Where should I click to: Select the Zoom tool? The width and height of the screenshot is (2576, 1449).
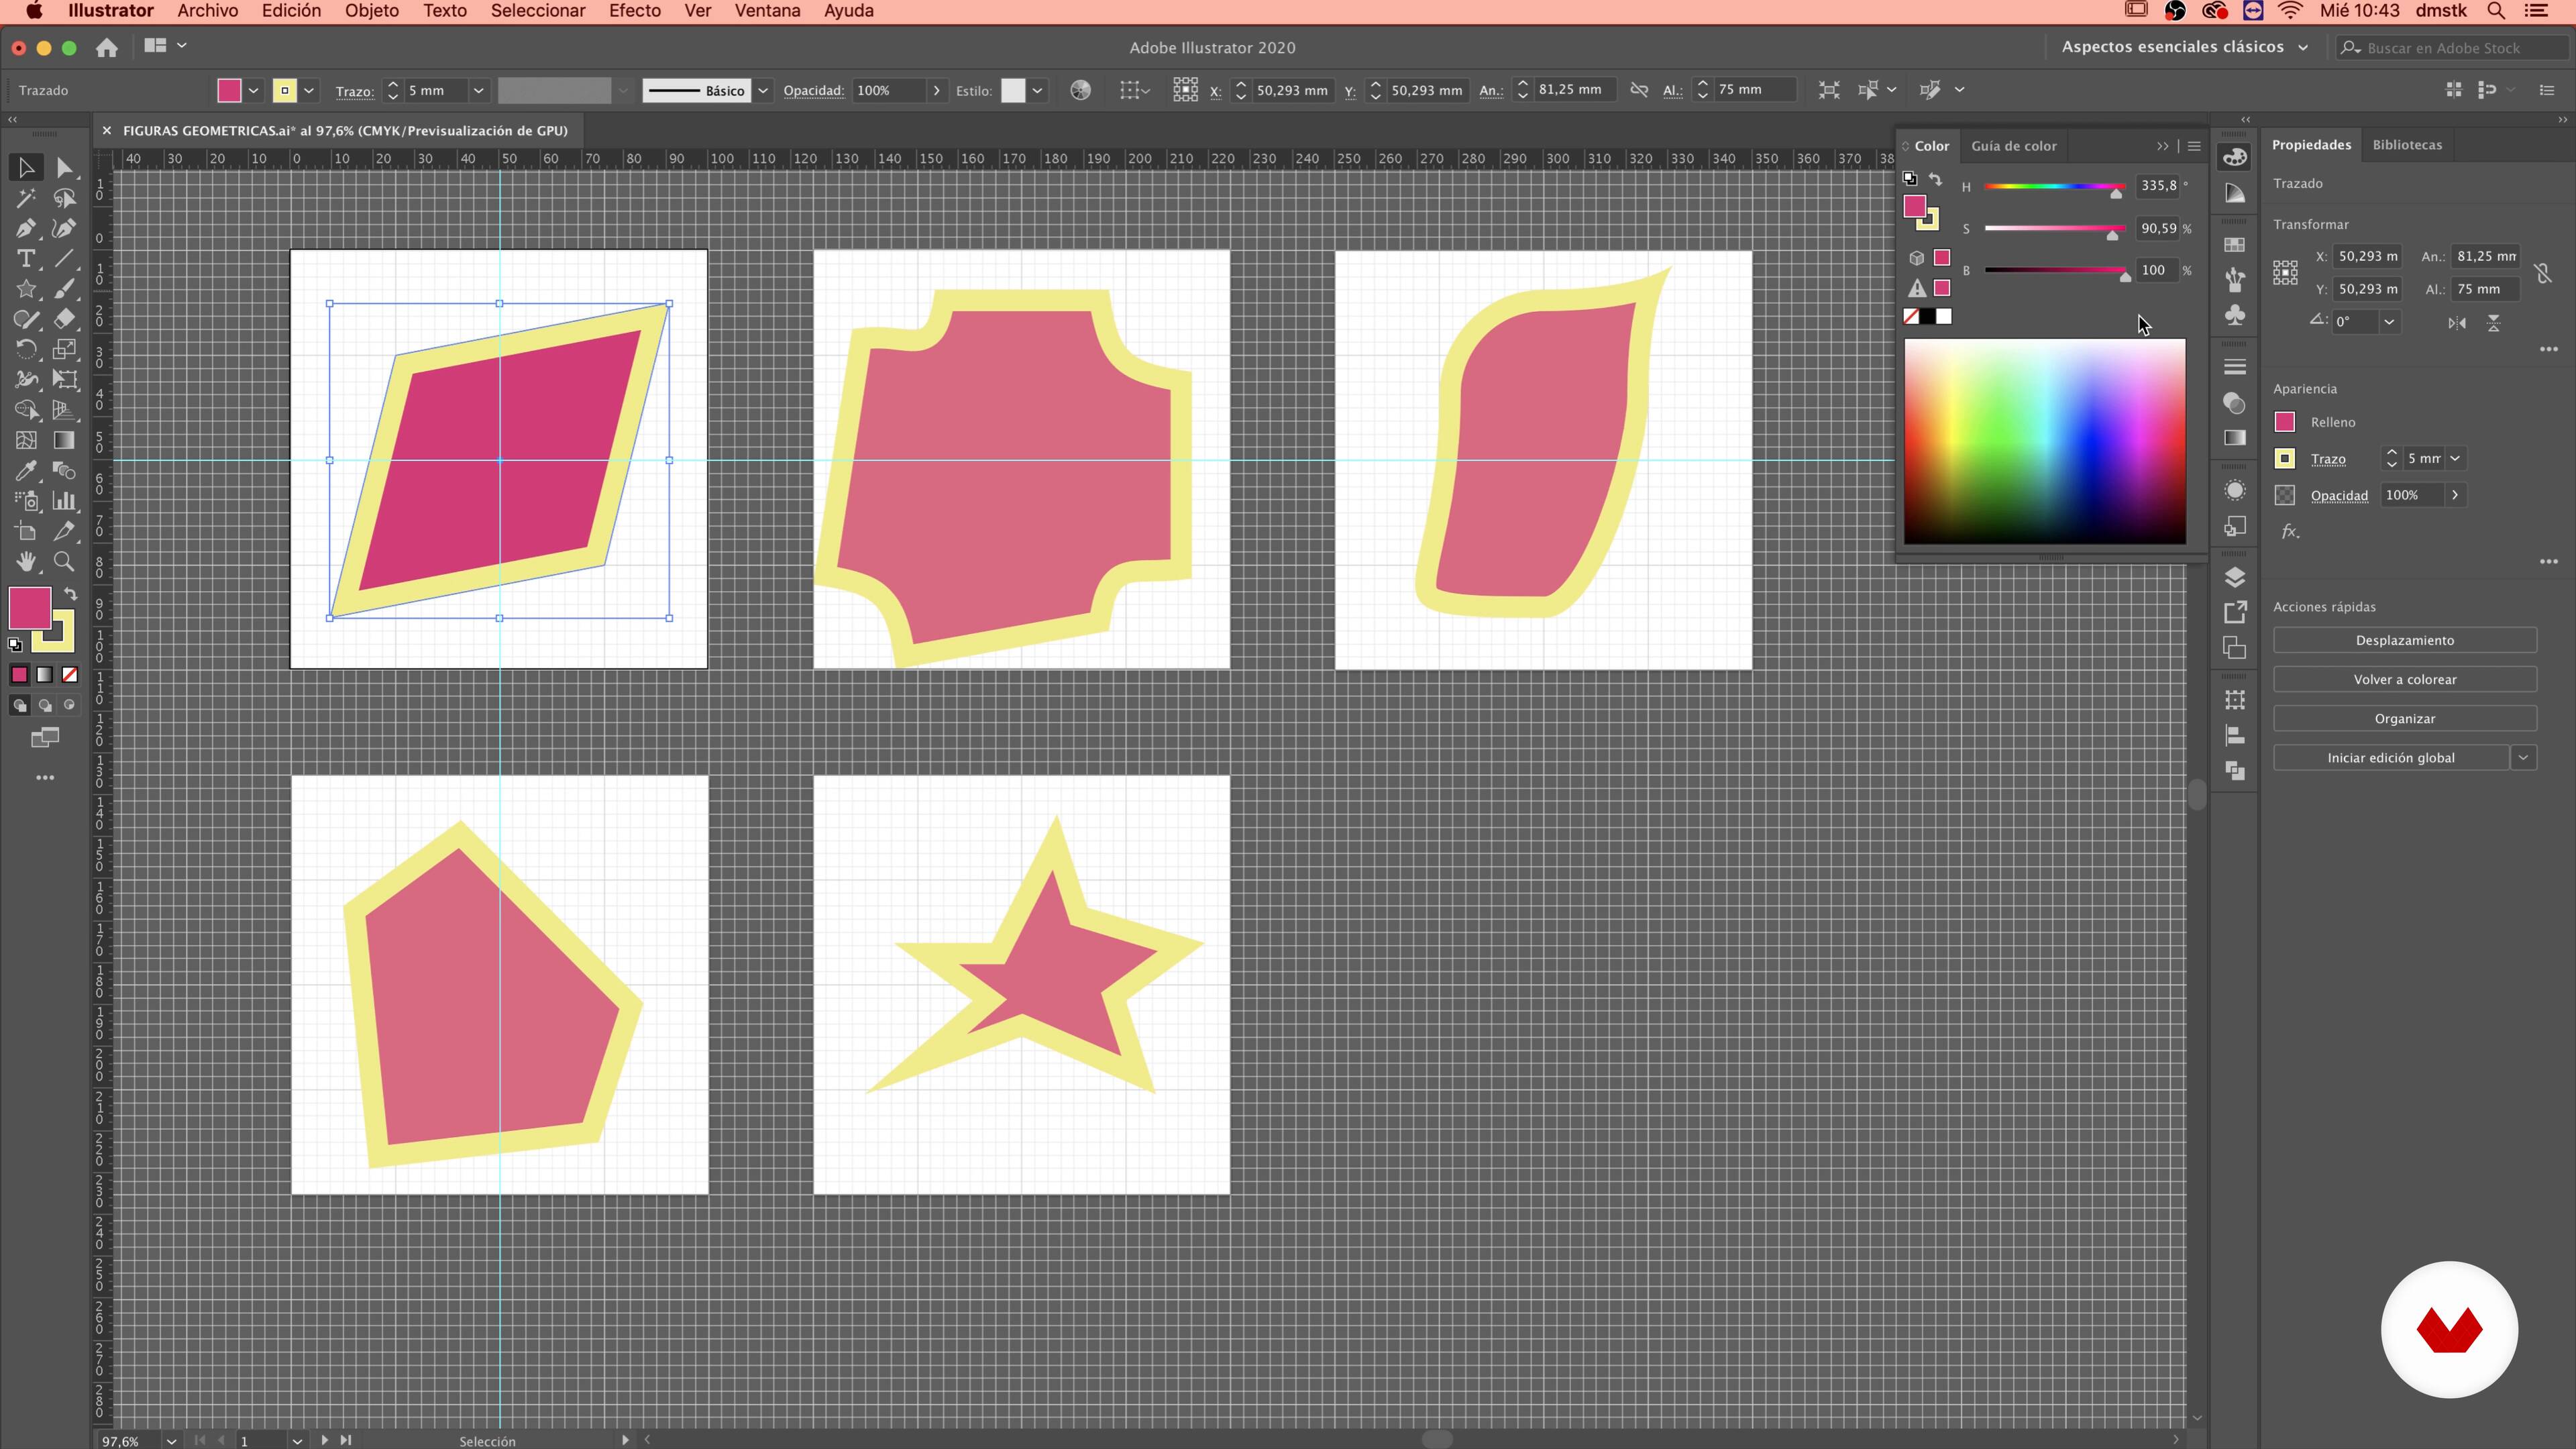(64, 561)
